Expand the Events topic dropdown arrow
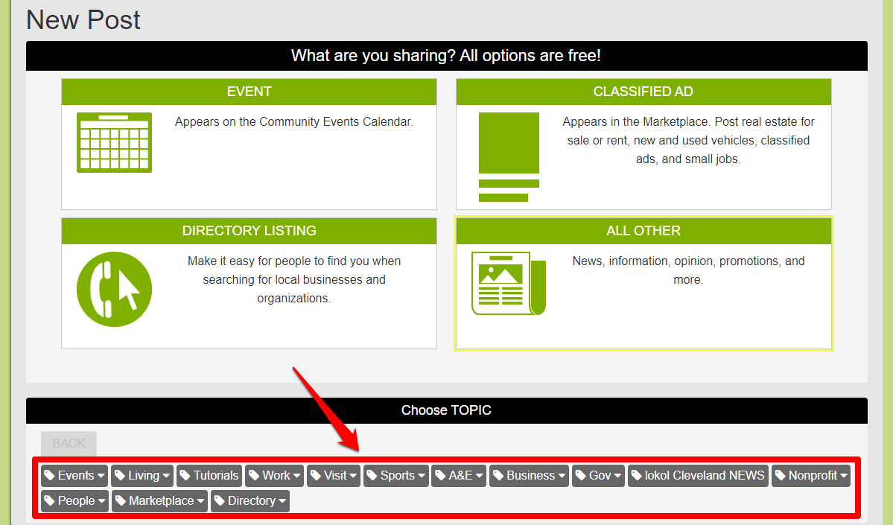Image resolution: width=893 pixels, height=525 pixels. tap(101, 476)
